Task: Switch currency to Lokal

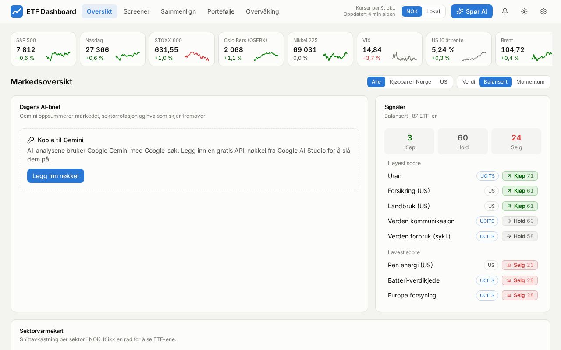Action: tap(433, 11)
